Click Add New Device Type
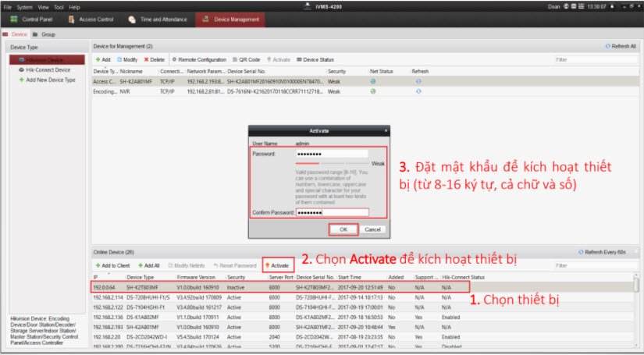Screen dimensions: 644x355 tap(47, 80)
